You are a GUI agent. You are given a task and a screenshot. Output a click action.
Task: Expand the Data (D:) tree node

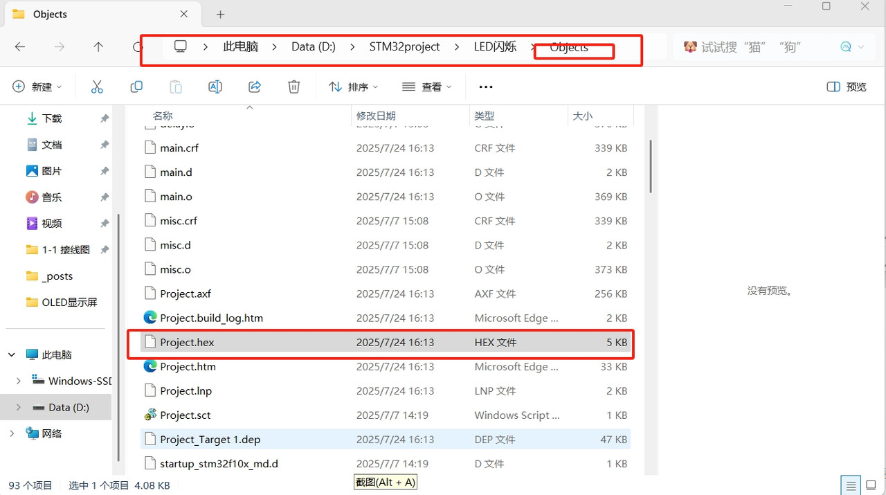click(x=18, y=407)
